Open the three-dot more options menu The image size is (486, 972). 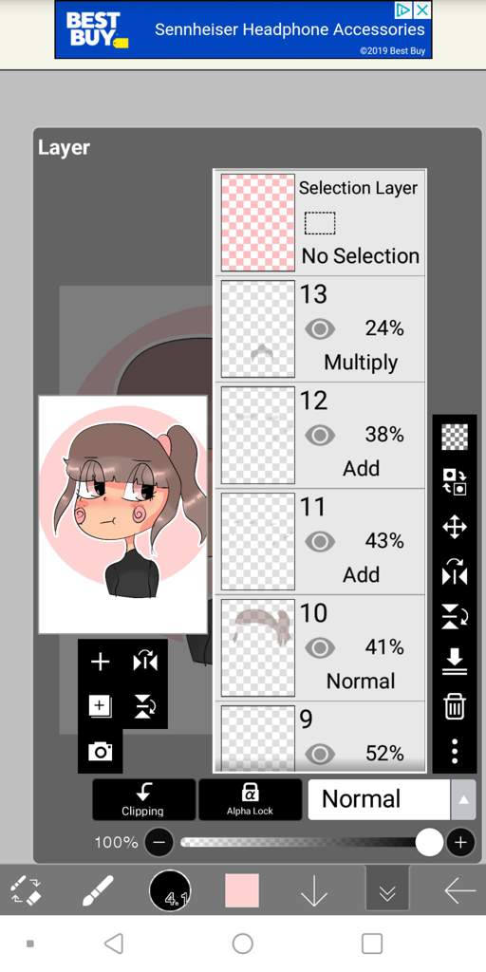[x=455, y=751]
